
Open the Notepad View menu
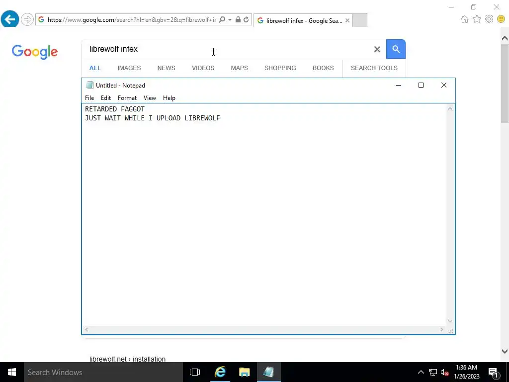(x=150, y=98)
